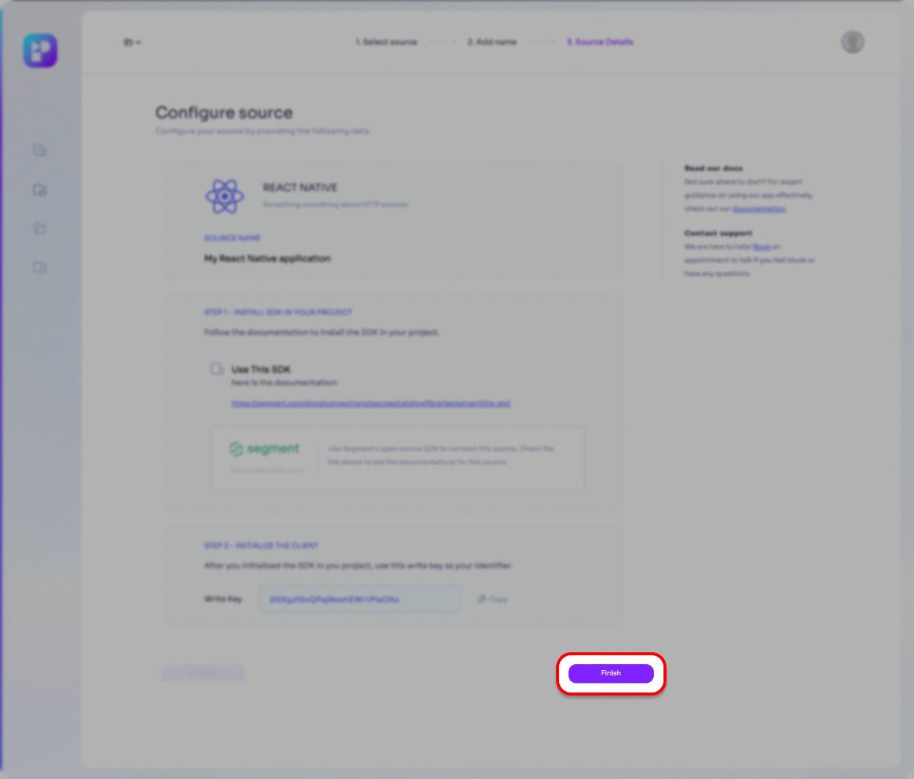914x779 pixels.
Task: Open the Segment SDK documentation URL link
Action: [371, 403]
